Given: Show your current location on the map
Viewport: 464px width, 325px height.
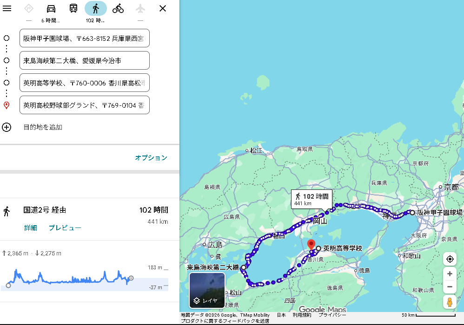Looking at the screenshot, I should coord(450,259).
